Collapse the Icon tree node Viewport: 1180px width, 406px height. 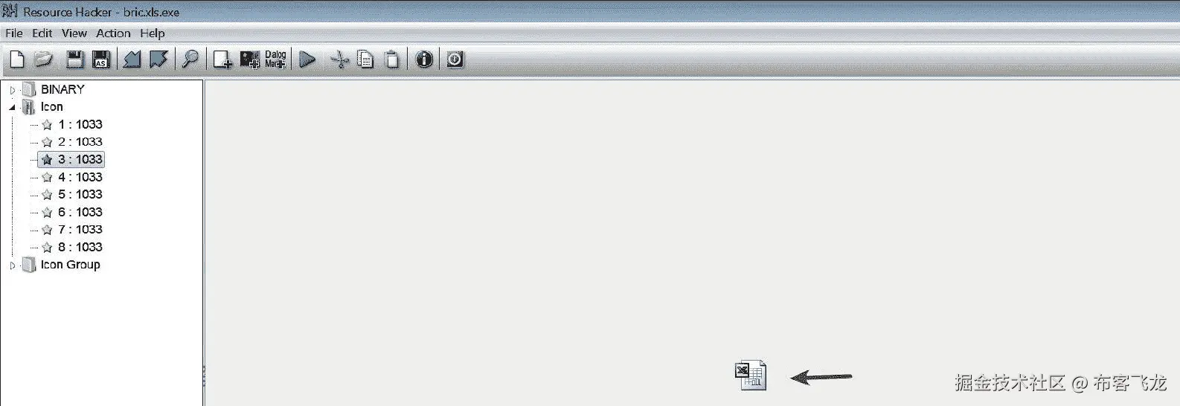click(12, 107)
